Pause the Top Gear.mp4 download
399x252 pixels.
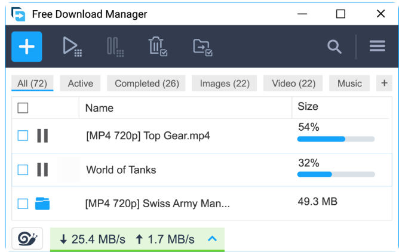[x=42, y=136]
